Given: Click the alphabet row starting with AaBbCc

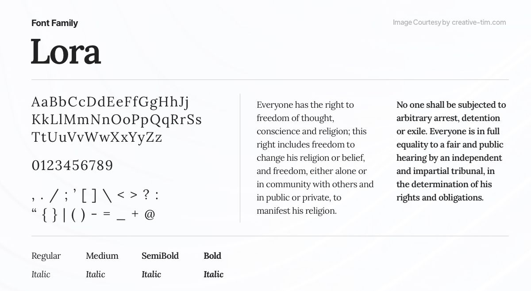Looking at the screenshot, I should [x=110, y=102].
